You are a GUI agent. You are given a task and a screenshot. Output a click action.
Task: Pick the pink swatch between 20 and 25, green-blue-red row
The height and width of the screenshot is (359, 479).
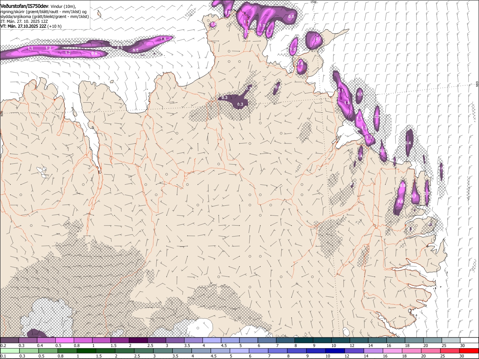pos(431,351)
